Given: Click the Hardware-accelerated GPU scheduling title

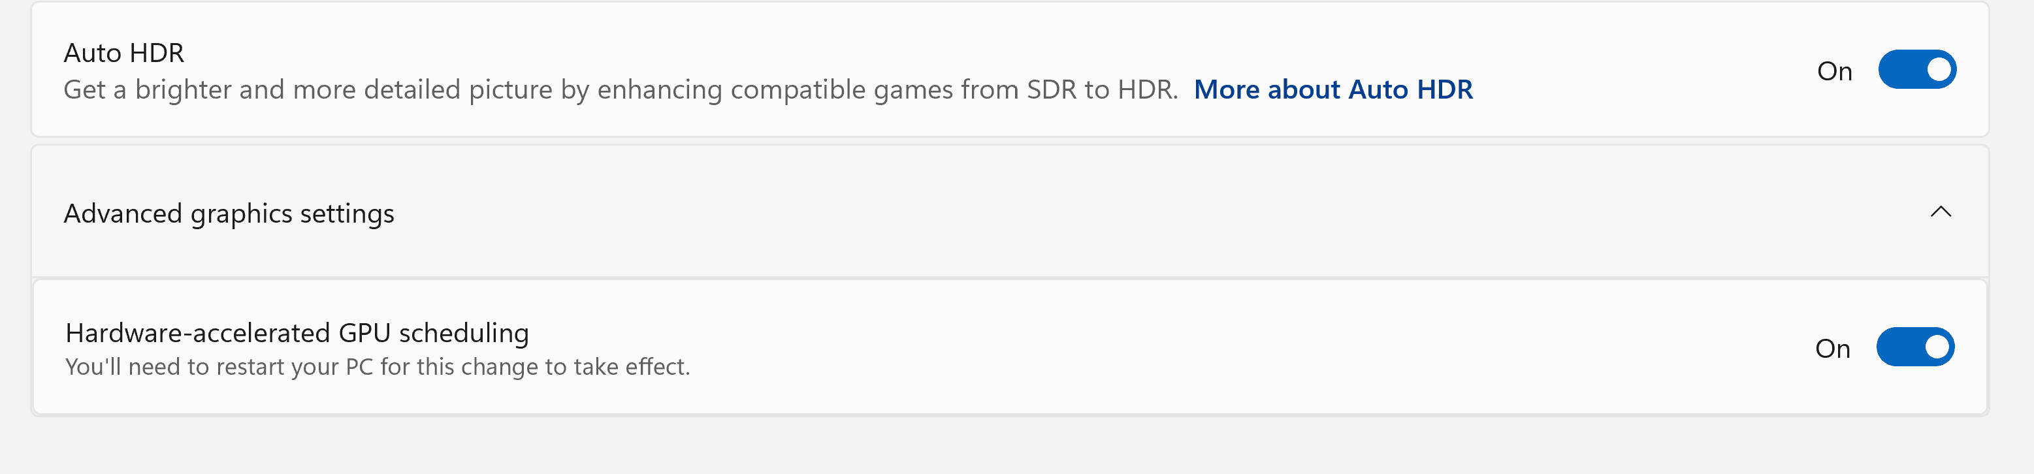Looking at the screenshot, I should 297,333.
